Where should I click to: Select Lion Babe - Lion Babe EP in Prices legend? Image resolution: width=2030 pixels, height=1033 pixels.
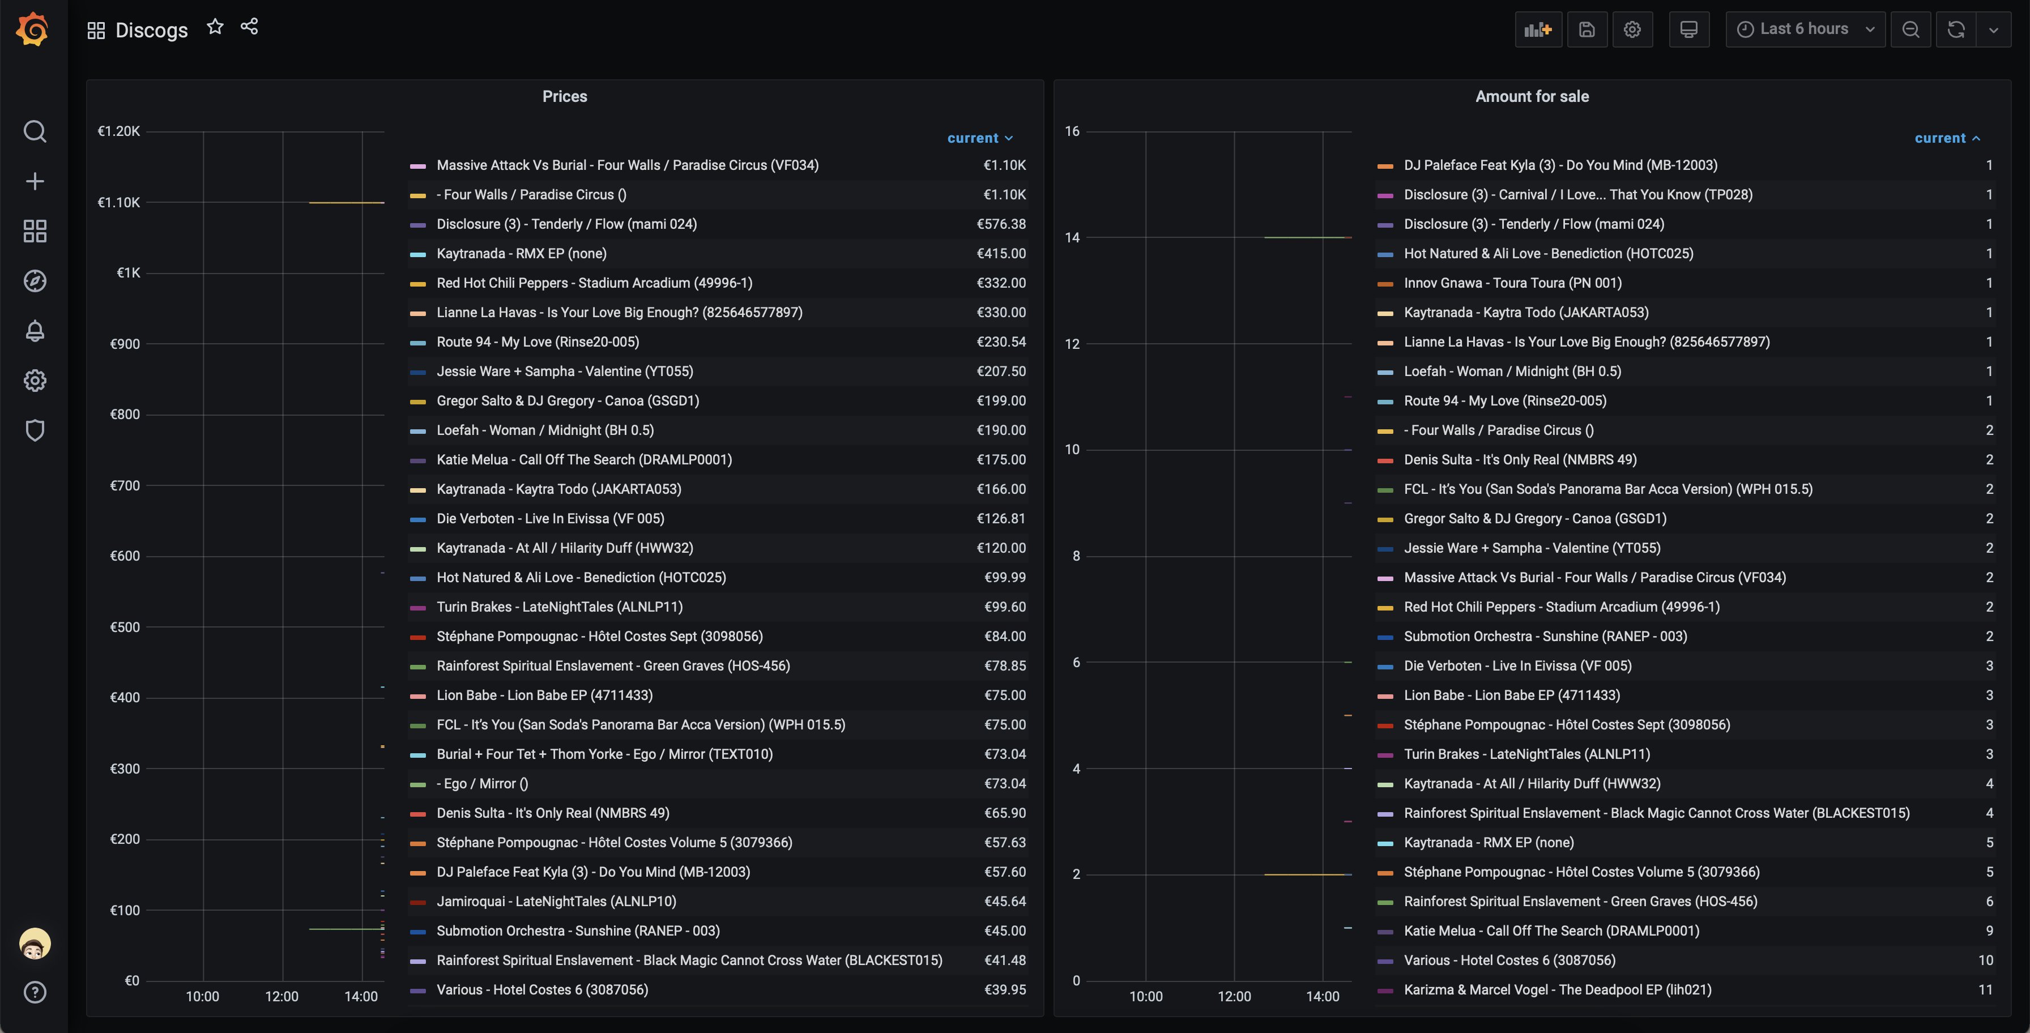tap(544, 695)
